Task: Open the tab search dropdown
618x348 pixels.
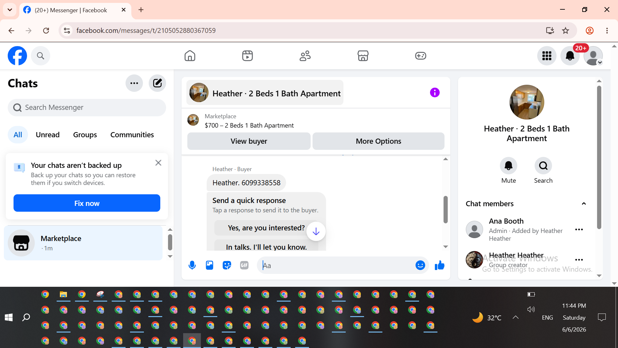Action: (x=10, y=10)
